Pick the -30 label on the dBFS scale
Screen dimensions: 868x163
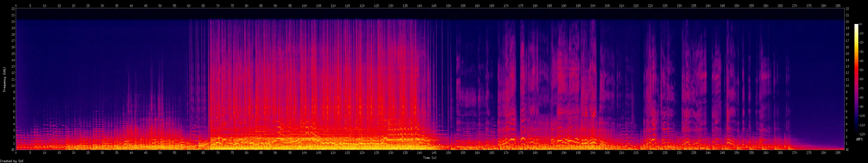[861, 52]
